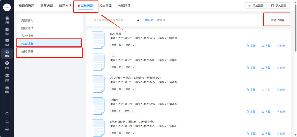The width and height of the screenshot is (297, 137).
Task: Switch to the 收藏题目 tab
Action: point(124,6)
